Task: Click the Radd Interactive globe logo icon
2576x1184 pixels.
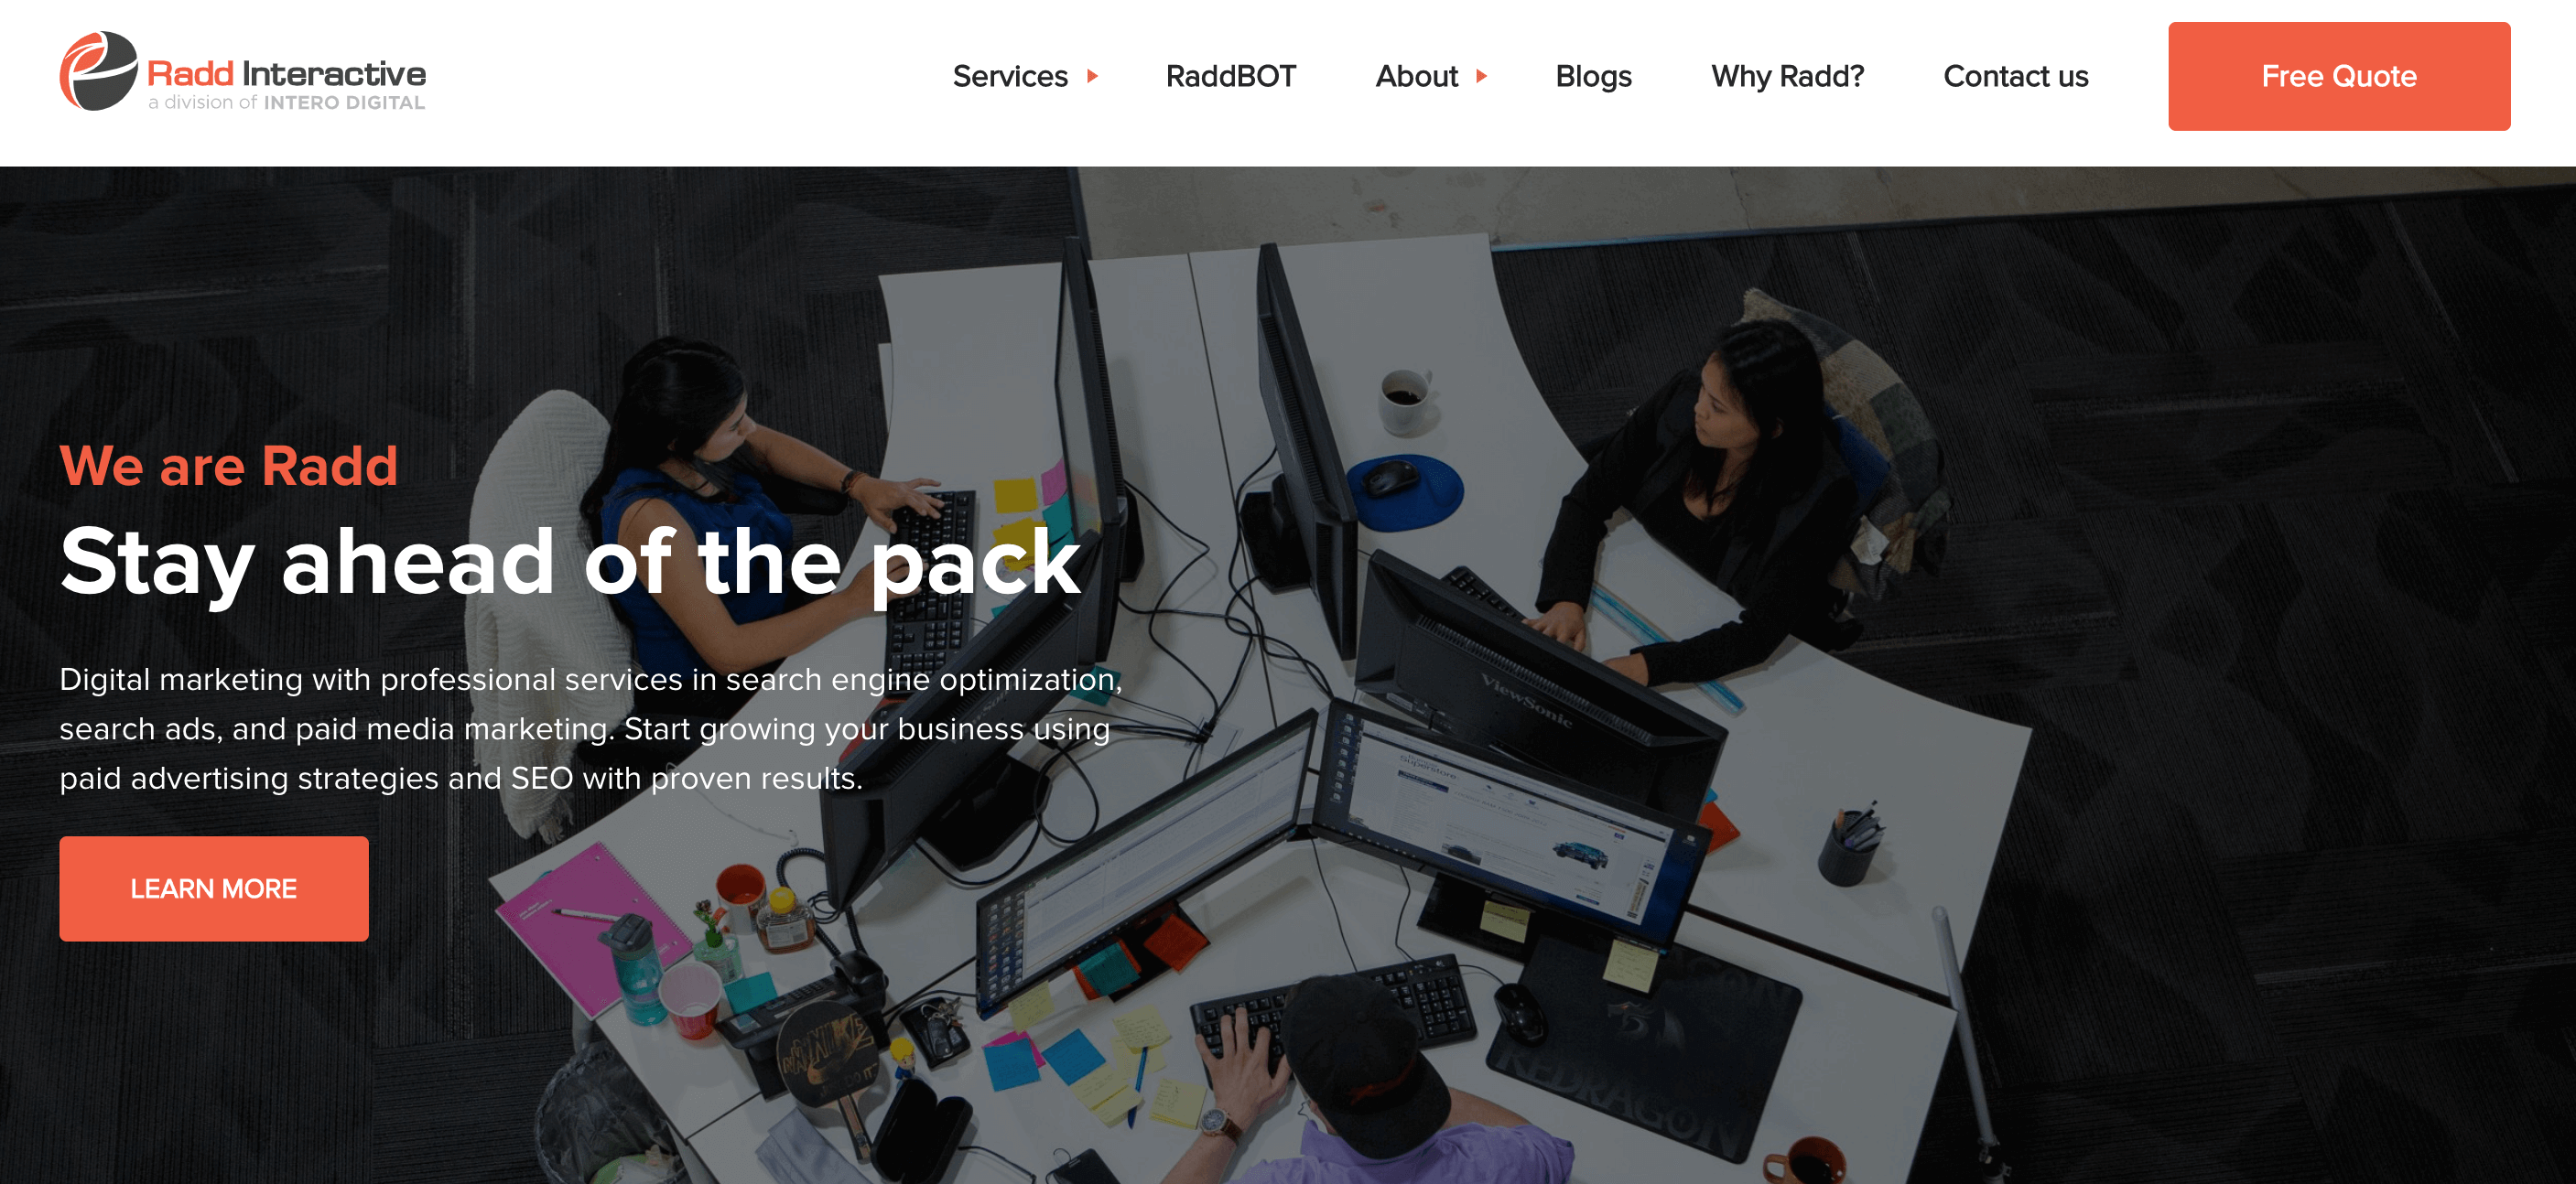Action: (98, 71)
